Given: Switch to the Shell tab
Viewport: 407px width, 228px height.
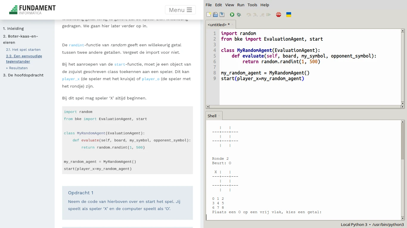Looking at the screenshot, I should click(x=212, y=115).
